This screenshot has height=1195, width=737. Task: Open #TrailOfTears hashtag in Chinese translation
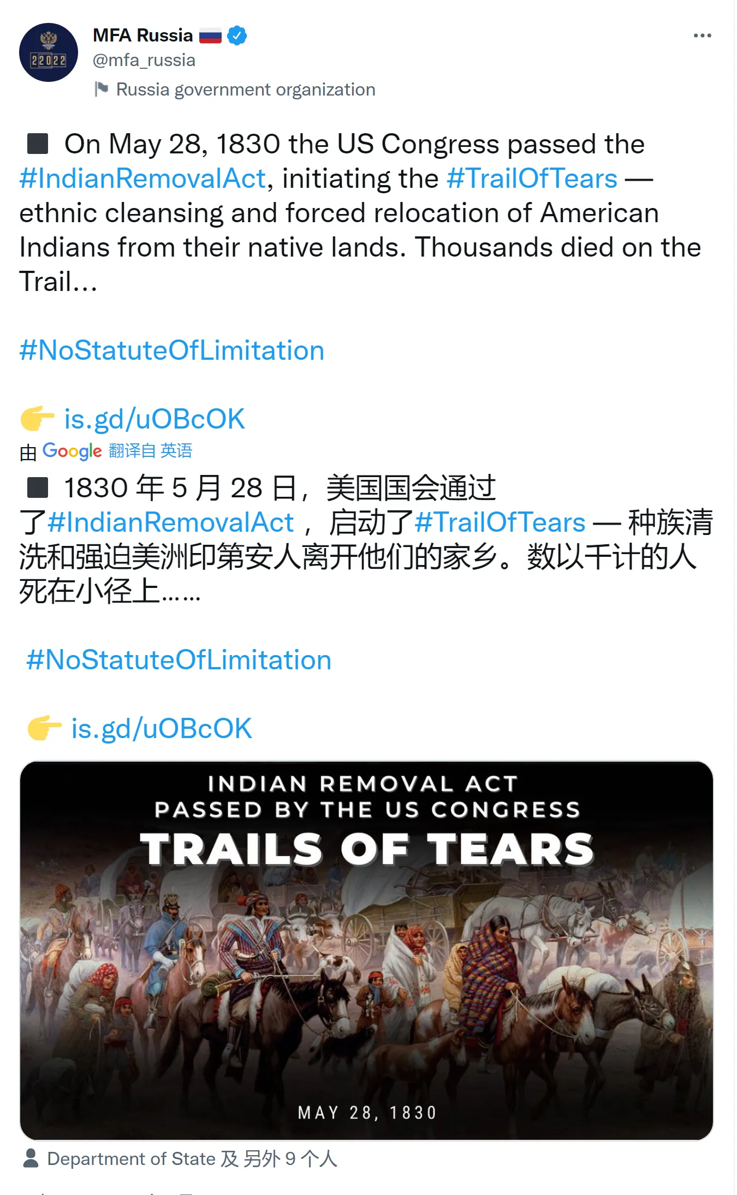500,522
